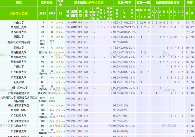
Task: Click the 5-star rating for 暨南大学
Action: 60,37
